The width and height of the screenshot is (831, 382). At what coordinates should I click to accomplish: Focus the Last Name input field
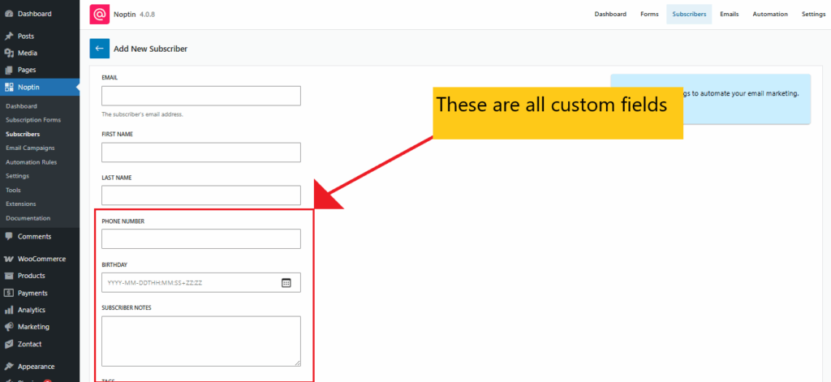(x=201, y=195)
